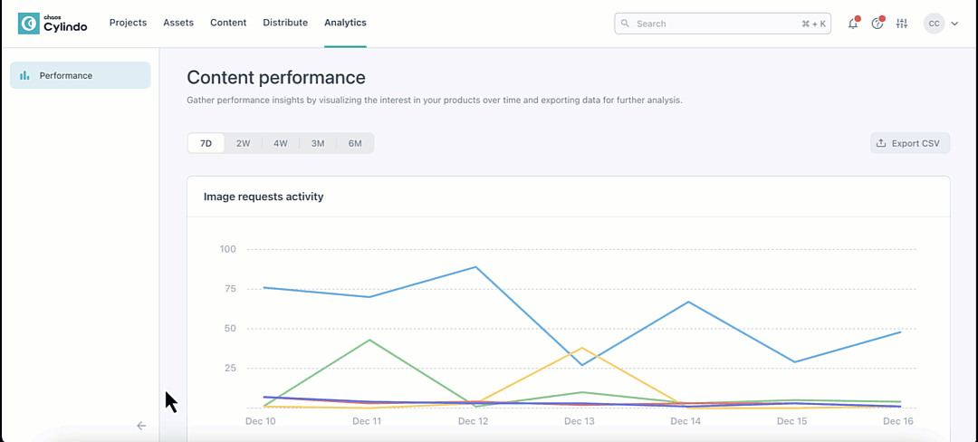Expand the account dropdown chevron

pos(954,24)
